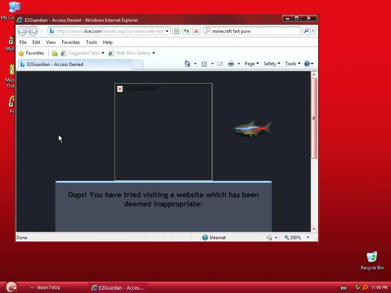Open the View menu
The height and width of the screenshot is (293, 391).
[51, 42]
